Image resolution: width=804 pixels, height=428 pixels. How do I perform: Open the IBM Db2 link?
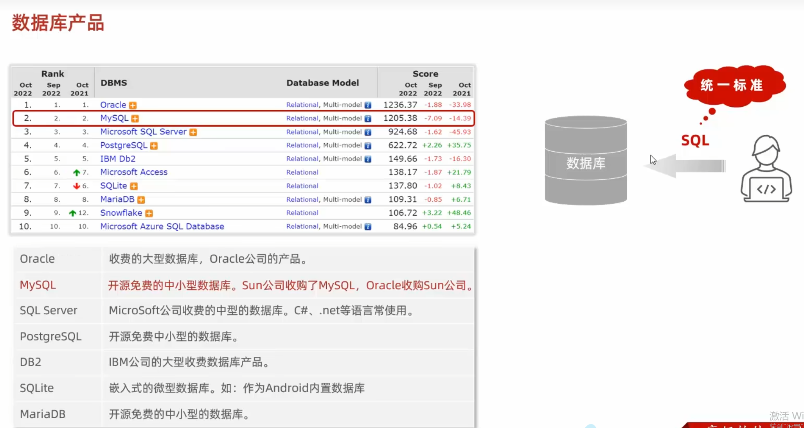click(118, 159)
